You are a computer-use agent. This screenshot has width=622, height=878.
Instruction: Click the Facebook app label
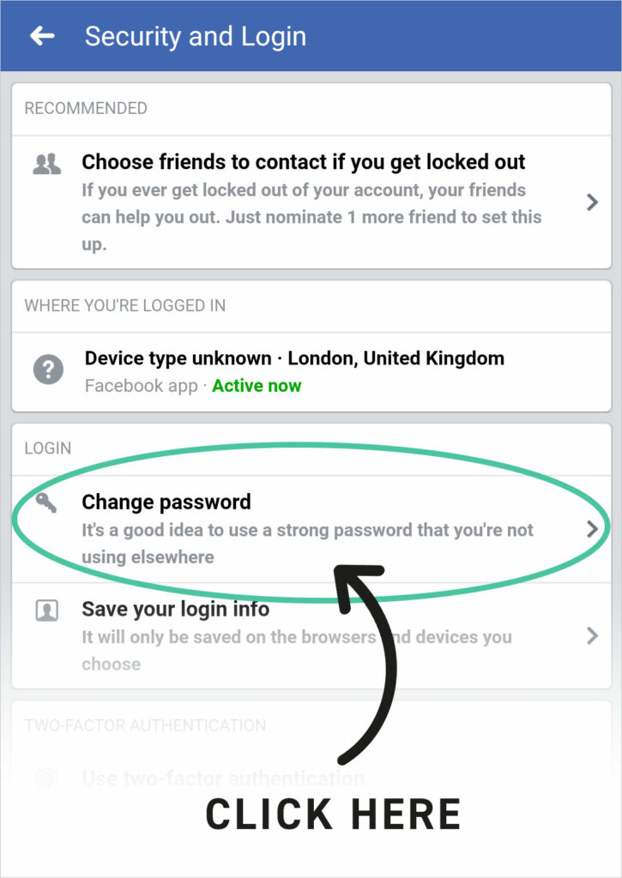142,386
